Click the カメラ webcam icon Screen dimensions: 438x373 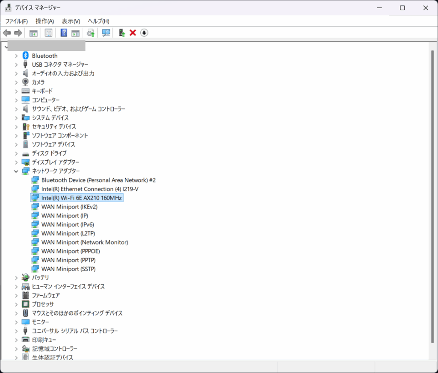25,82
